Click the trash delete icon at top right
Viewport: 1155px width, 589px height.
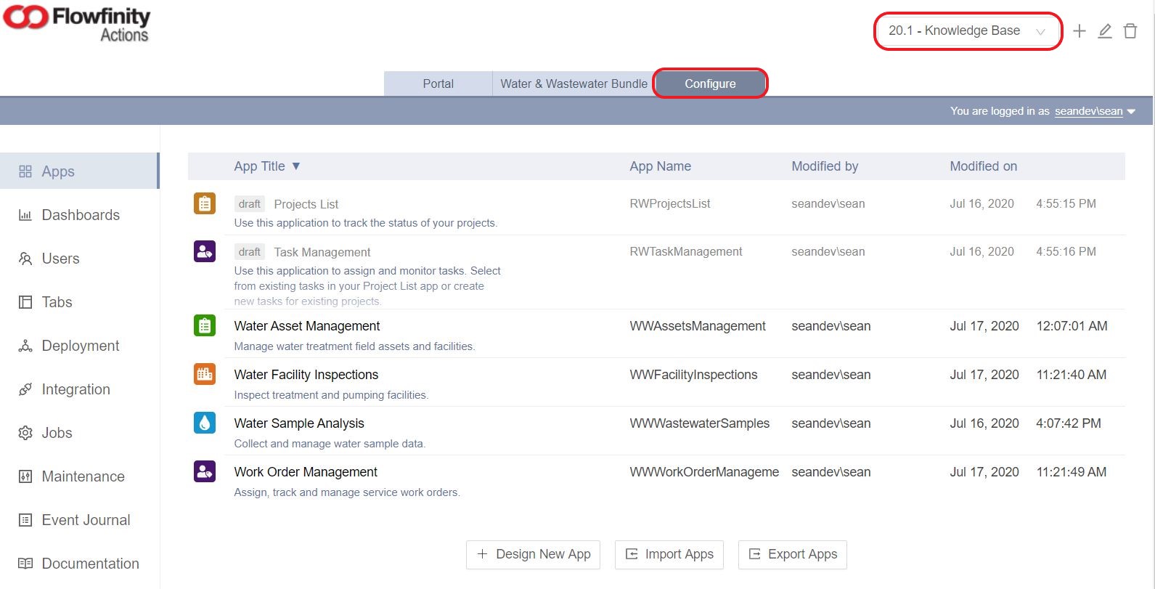click(x=1130, y=31)
